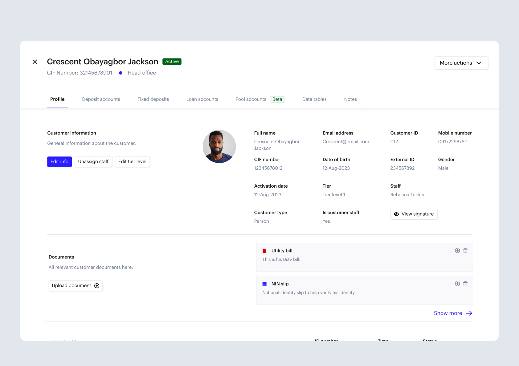This screenshot has width=519, height=366.
Task: Download the NIN slip document
Action: pos(457,284)
